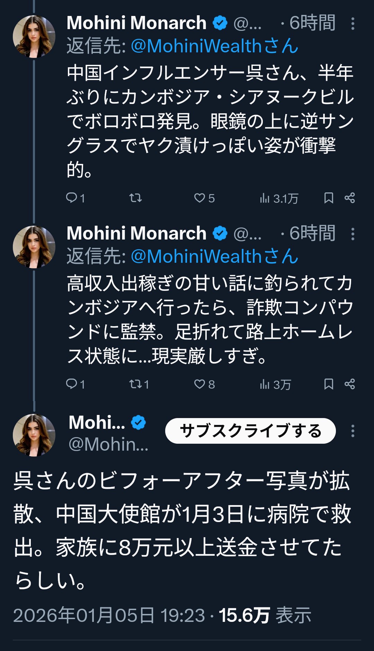The height and width of the screenshot is (651, 374).
Task: Open first tweet's profile avatar
Action: click(x=34, y=36)
